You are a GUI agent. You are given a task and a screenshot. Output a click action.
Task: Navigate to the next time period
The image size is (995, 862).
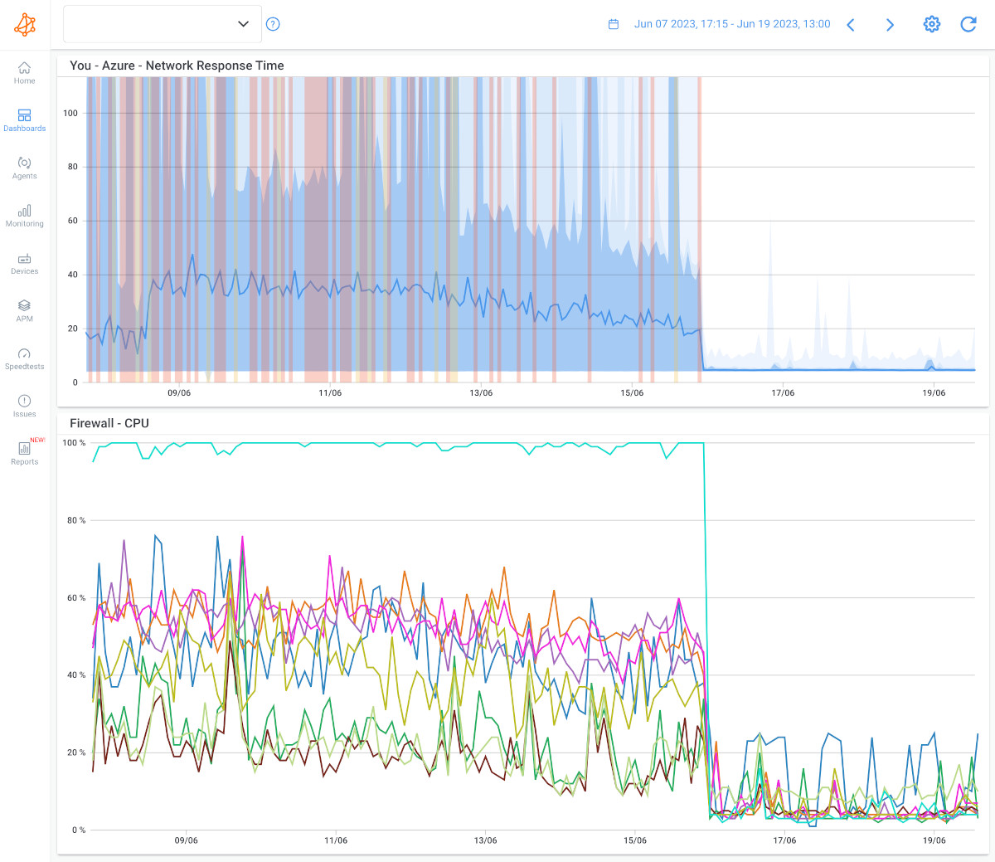(x=890, y=24)
